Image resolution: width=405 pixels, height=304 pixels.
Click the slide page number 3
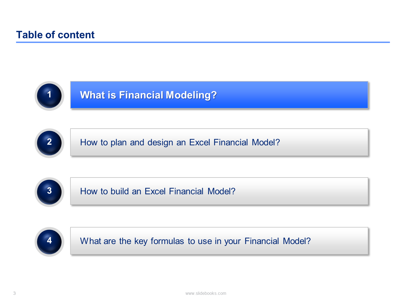pos(15,293)
